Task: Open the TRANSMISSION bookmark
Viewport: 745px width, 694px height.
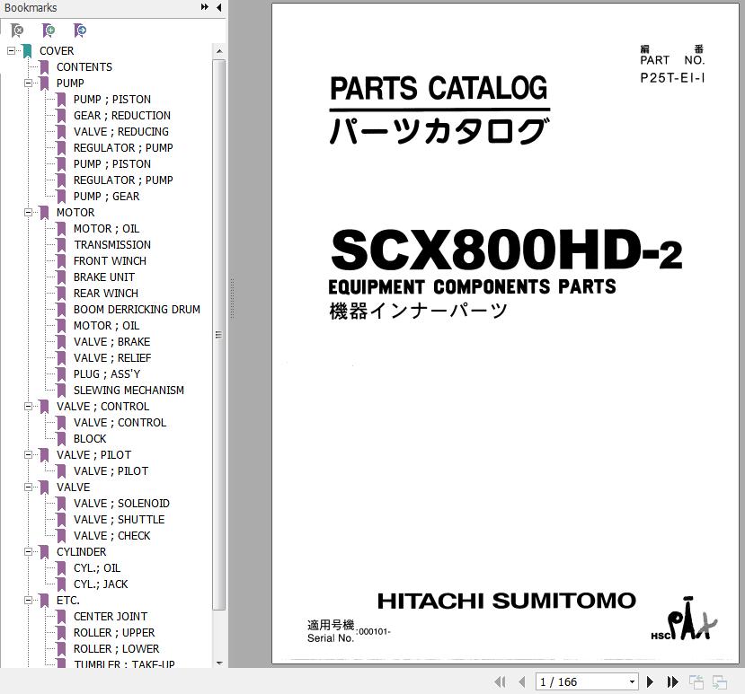Action: 112,244
